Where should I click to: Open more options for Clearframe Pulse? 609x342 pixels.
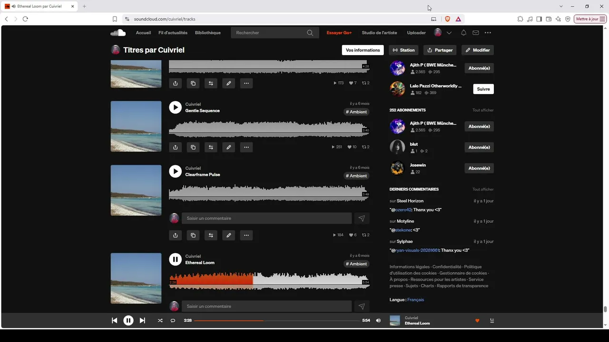246,235
